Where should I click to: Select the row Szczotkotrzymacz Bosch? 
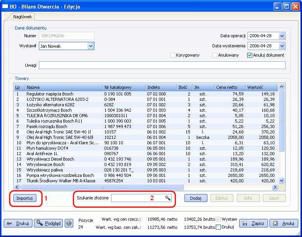(x=146, y=110)
